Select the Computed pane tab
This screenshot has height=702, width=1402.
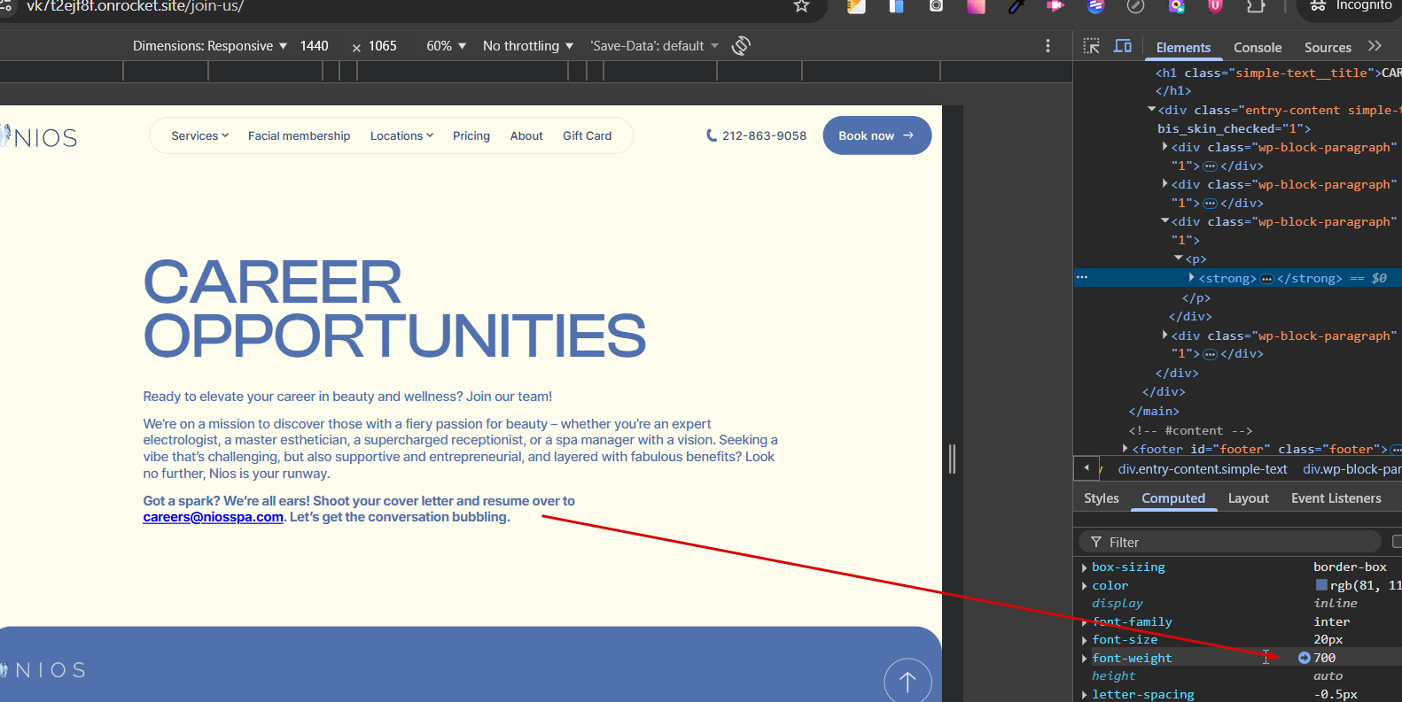(1173, 498)
